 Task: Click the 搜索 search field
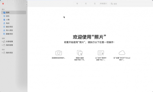point(131,4)
